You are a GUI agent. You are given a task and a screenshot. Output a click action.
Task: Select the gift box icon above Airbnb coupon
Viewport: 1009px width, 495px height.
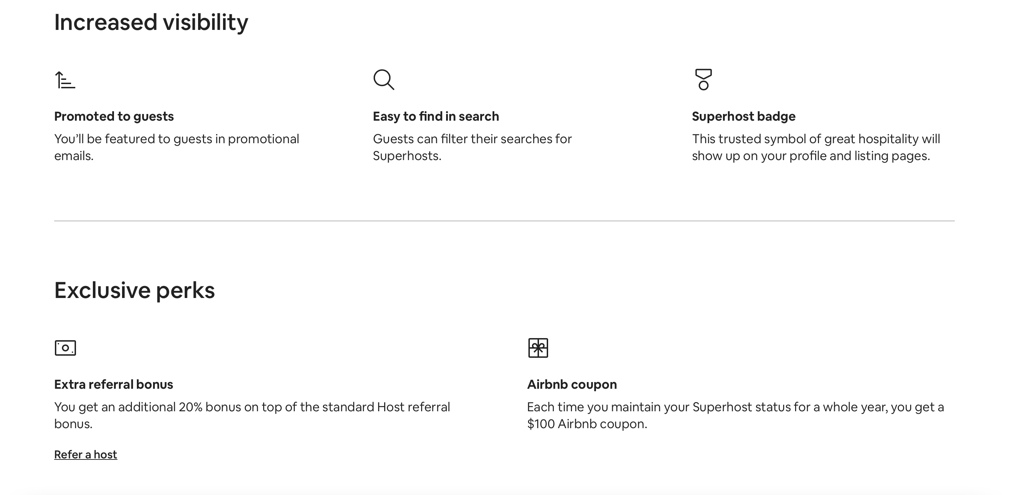coord(538,348)
